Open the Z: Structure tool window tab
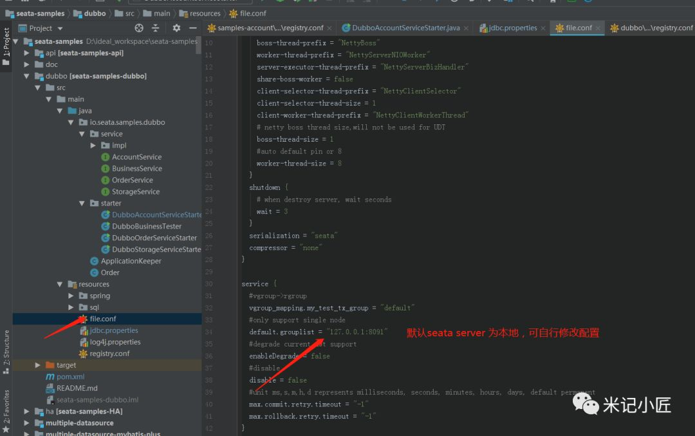Viewport: 695px width, 436px height. (6, 352)
